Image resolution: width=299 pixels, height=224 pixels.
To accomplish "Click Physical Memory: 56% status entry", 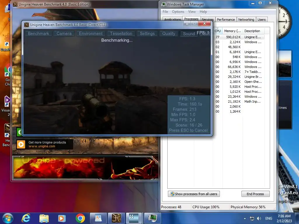I will pos(248,207).
